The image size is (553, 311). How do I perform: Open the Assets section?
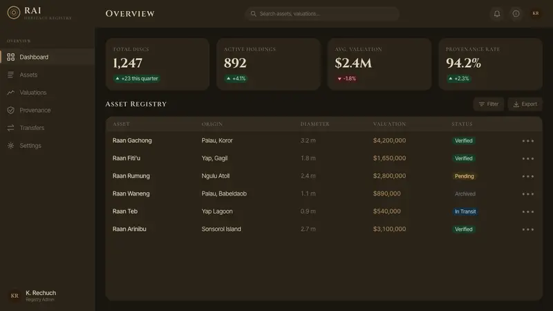pyautogui.click(x=47, y=75)
